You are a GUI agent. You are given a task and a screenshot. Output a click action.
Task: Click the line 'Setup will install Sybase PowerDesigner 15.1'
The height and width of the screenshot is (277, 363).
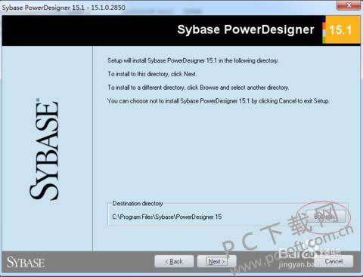pos(193,60)
